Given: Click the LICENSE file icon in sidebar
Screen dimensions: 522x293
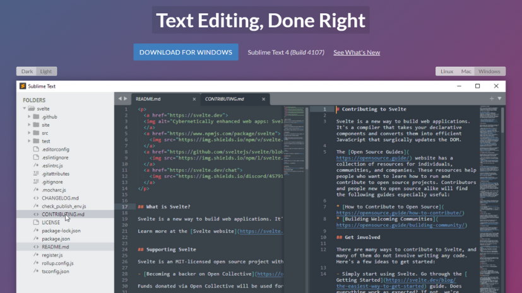Looking at the screenshot, I should point(36,222).
